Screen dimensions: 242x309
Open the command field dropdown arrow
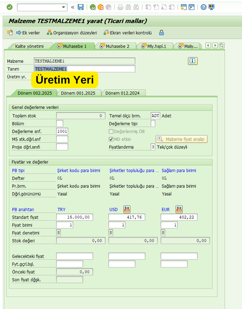[64, 7]
